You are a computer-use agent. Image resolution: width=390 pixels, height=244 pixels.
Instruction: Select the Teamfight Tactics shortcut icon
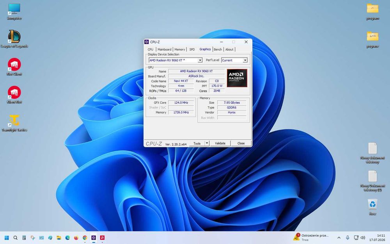click(x=14, y=123)
